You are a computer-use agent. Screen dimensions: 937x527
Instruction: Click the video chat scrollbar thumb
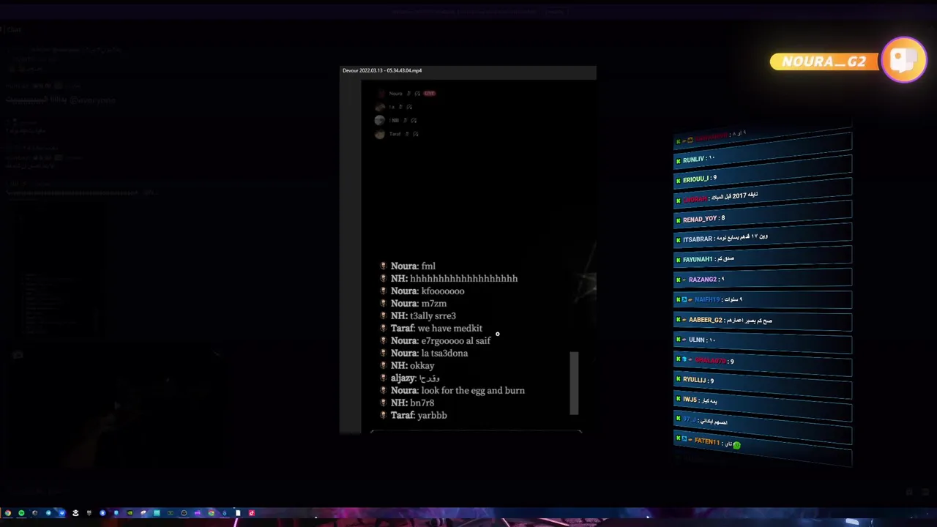575,383
